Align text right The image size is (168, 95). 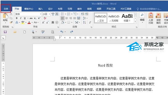tap(71, 18)
